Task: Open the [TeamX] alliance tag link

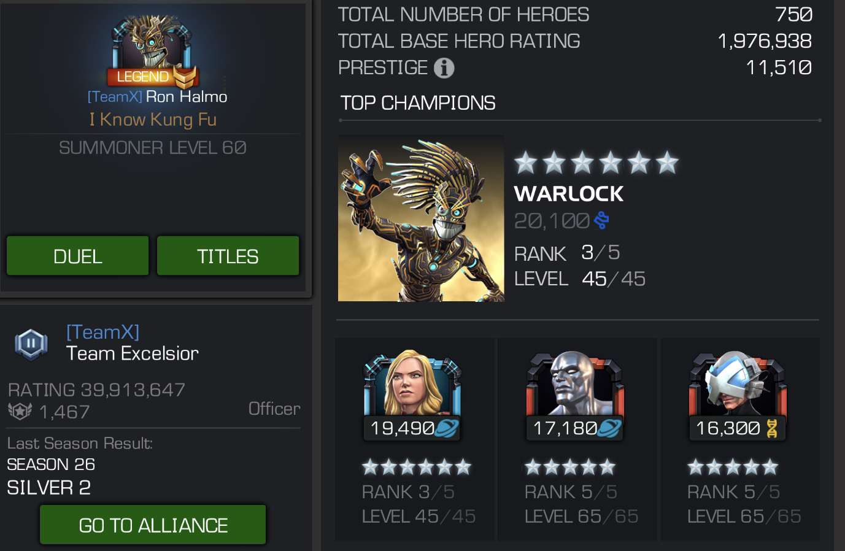Action: point(102,332)
